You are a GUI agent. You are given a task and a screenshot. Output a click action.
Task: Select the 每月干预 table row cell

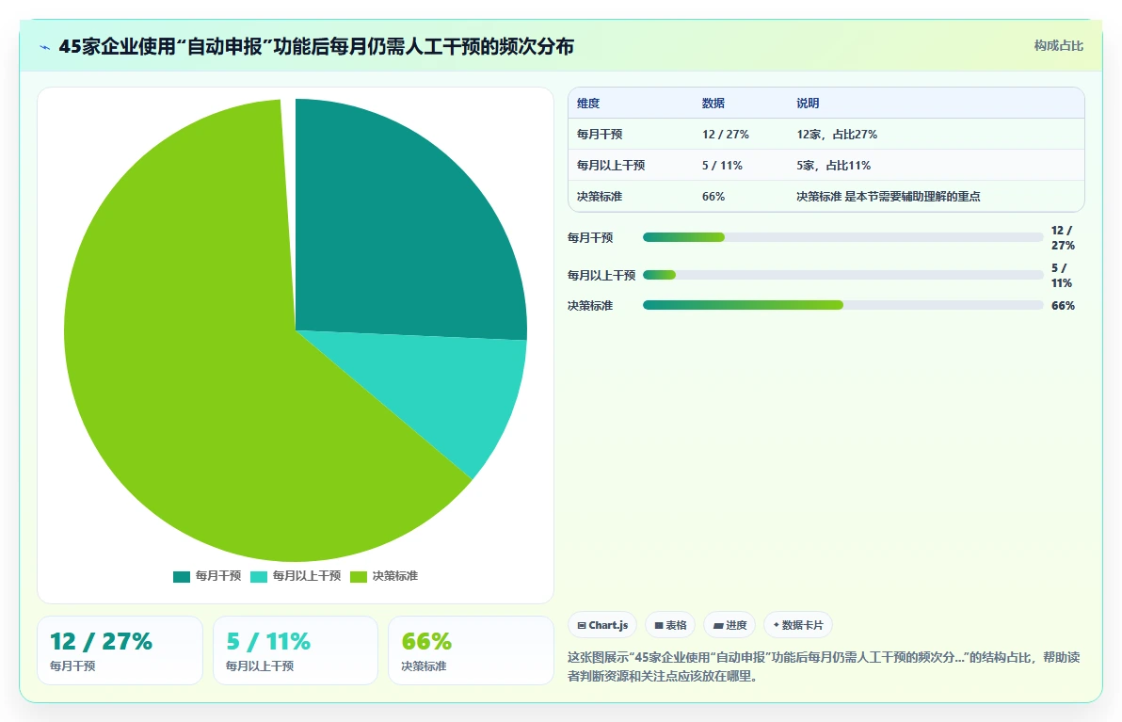600,135
